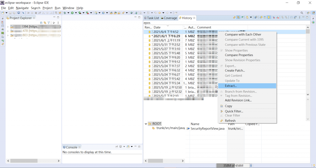Switch to the Coverage tab
This screenshot has height=168, width=316.
coord(169,18)
